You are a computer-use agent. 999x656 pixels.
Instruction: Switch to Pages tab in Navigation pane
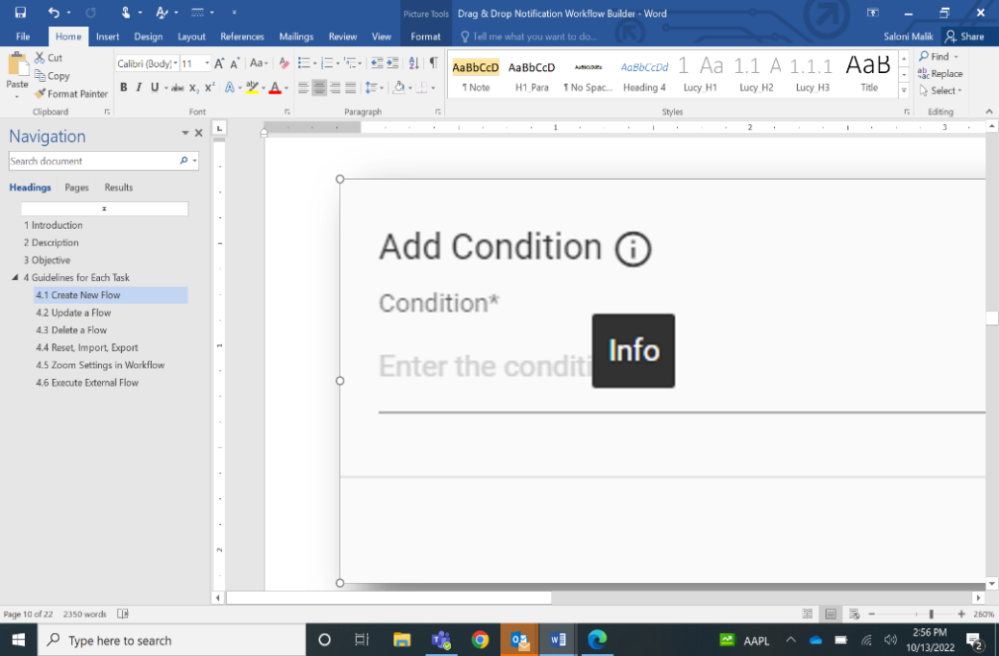(x=77, y=188)
